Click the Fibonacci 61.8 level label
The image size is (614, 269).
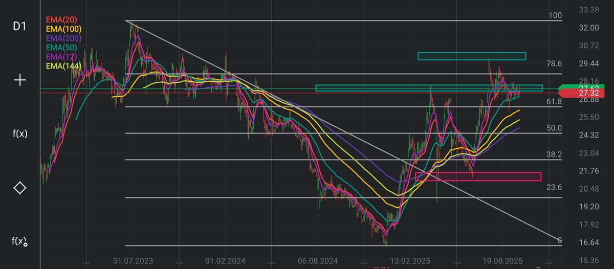click(554, 102)
